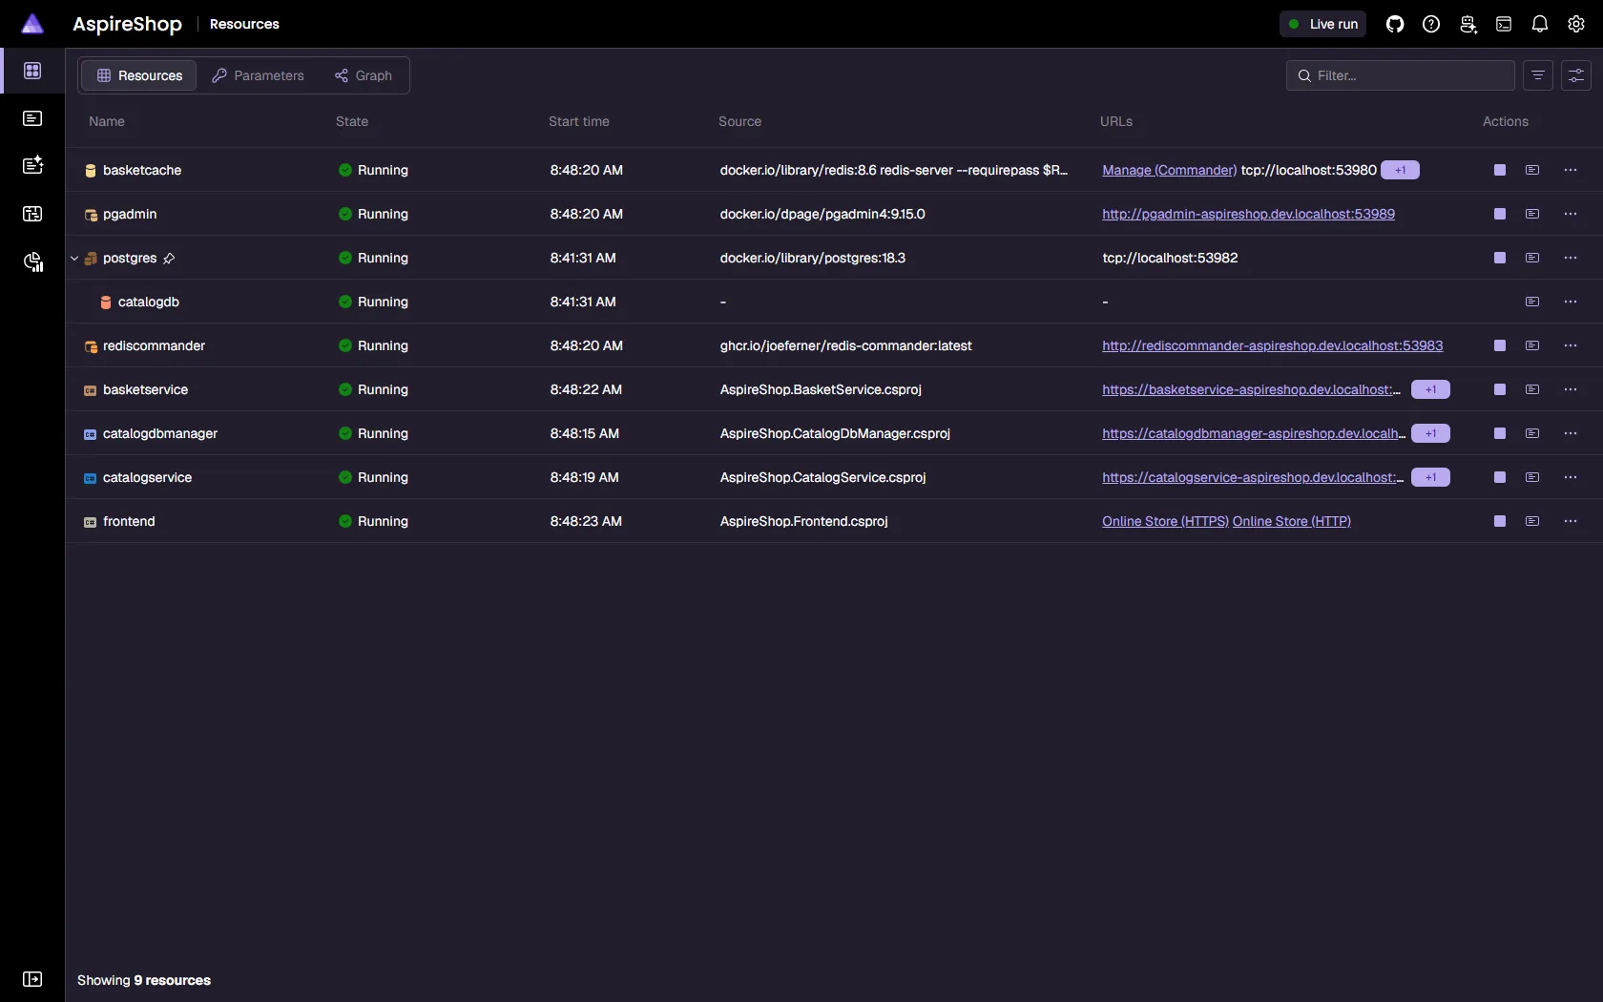Select the rediscommander resource name
Image resolution: width=1603 pixels, height=1002 pixels.
tap(154, 345)
